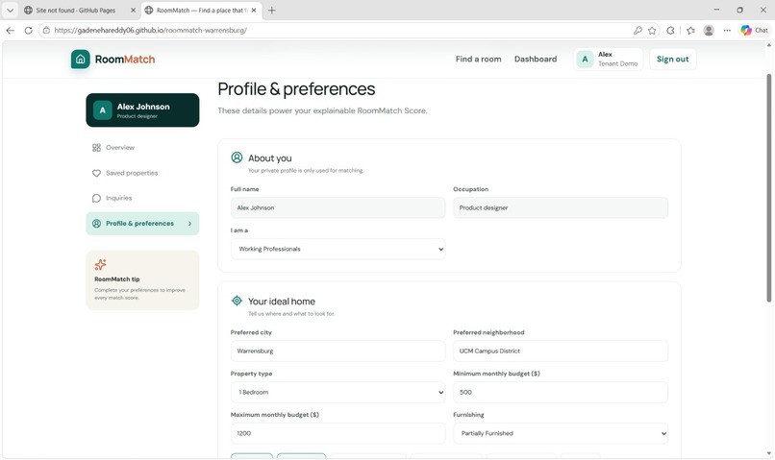Image resolution: width=775 pixels, height=460 pixels.
Task: Click the About you heading
Action: click(270, 157)
